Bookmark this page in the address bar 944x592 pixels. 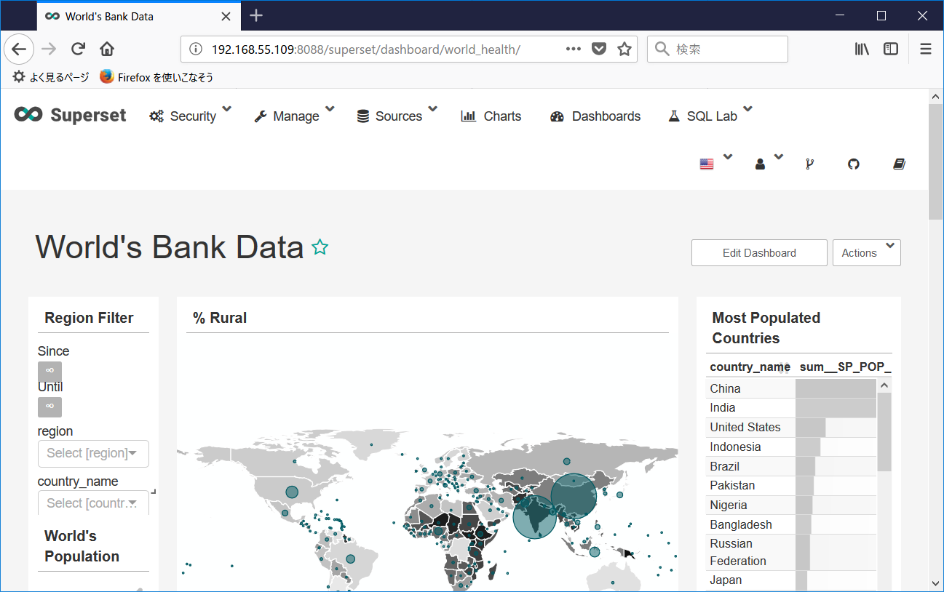(x=624, y=49)
